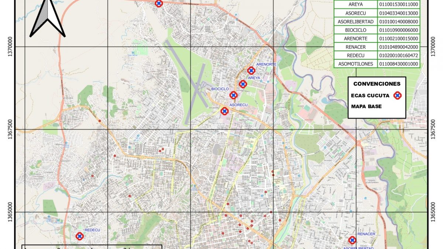
Task: Click the unlabeled marker at top edge
Action: 158,3
